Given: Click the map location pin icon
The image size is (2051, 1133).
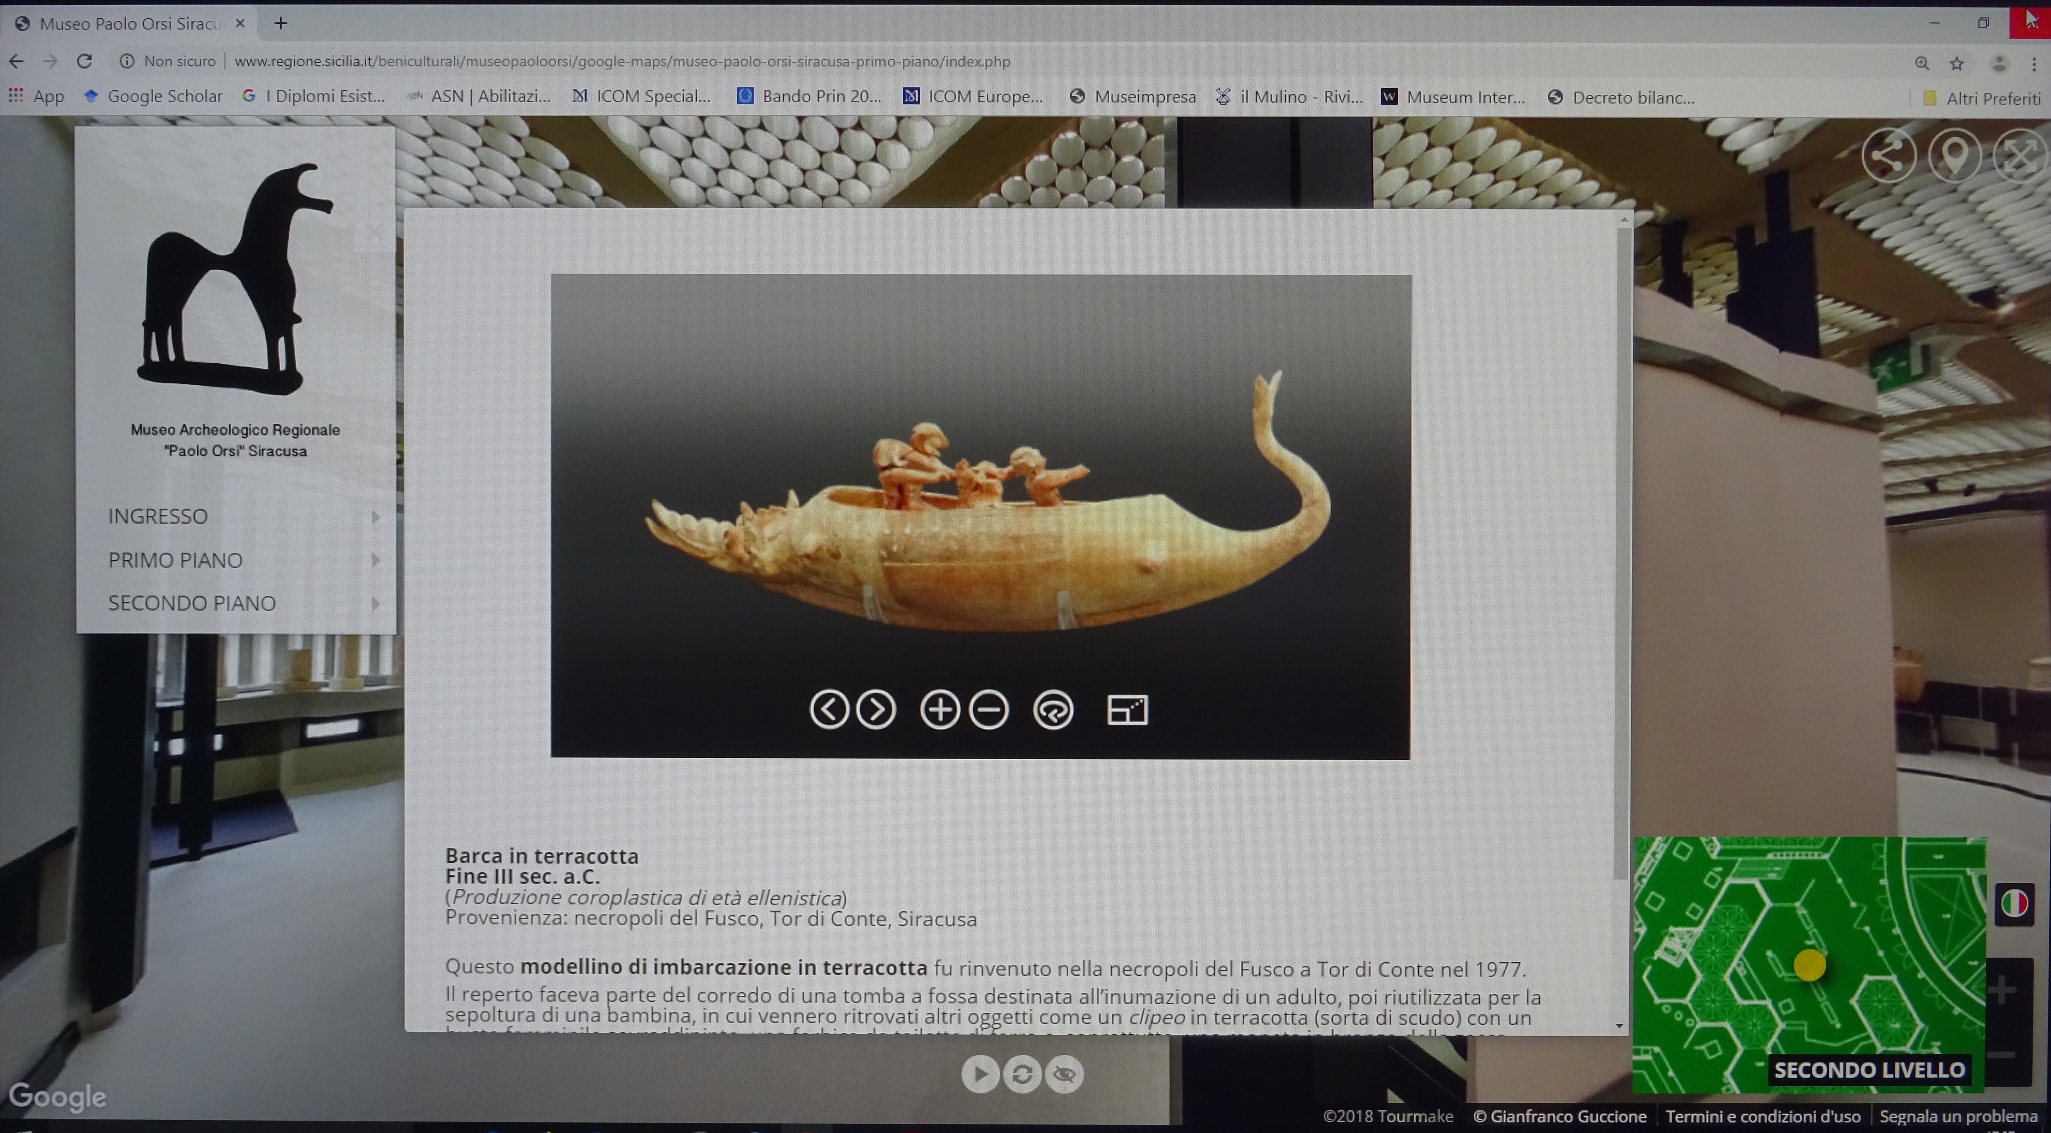Looking at the screenshot, I should tap(1955, 156).
